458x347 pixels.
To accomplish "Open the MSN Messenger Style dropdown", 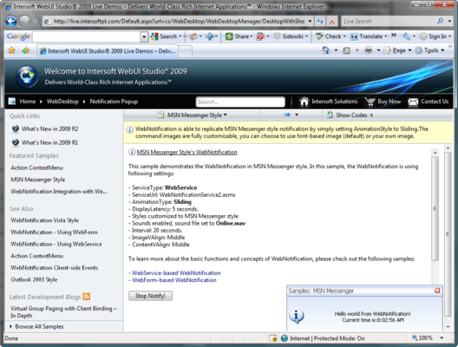I will [x=193, y=115].
